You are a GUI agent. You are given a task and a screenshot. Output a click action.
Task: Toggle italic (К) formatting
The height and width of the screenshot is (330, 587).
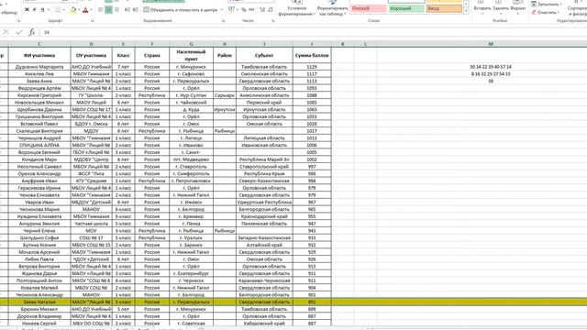pyautogui.click(x=35, y=10)
